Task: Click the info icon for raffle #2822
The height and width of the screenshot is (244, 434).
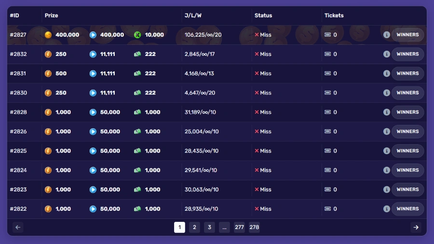Action: (x=386, y=209)
